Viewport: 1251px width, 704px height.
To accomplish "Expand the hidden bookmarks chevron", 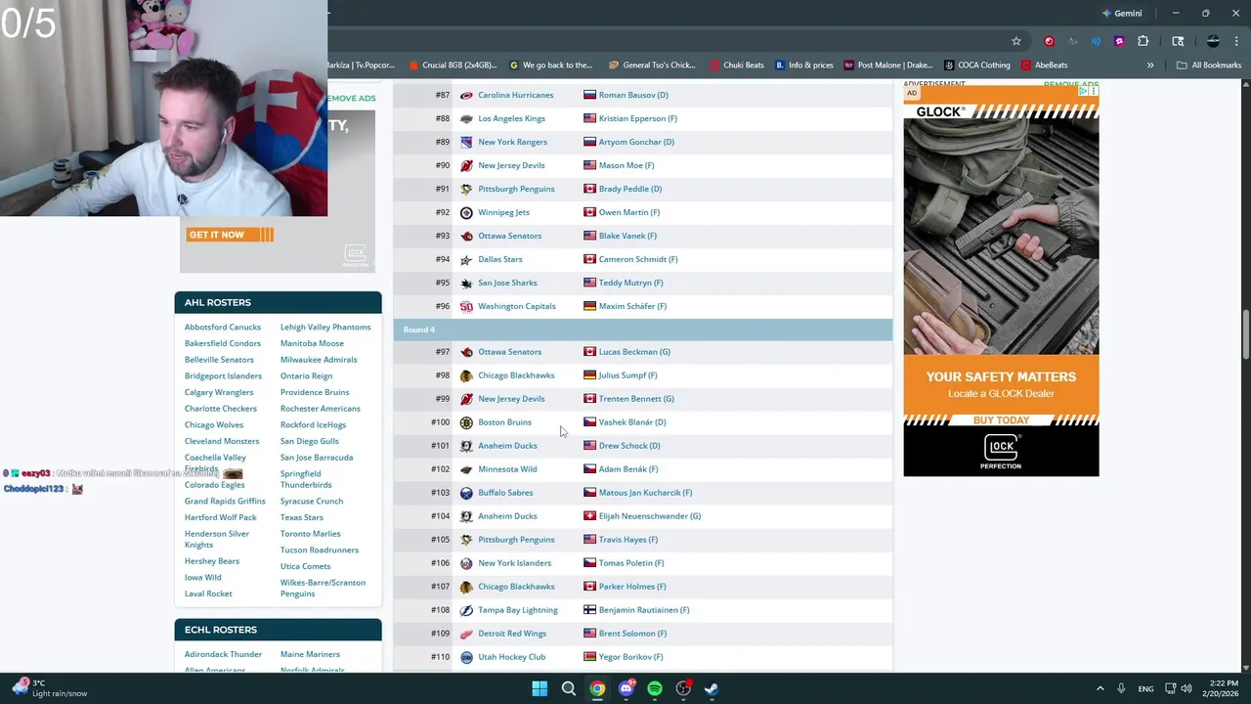I will coord(1150,66).
